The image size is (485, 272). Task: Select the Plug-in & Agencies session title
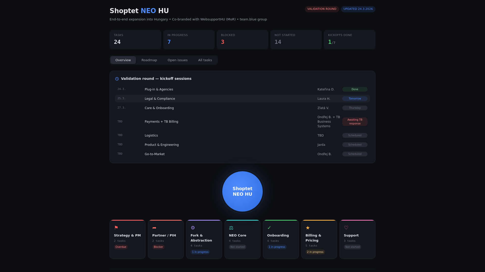(159, 89)
